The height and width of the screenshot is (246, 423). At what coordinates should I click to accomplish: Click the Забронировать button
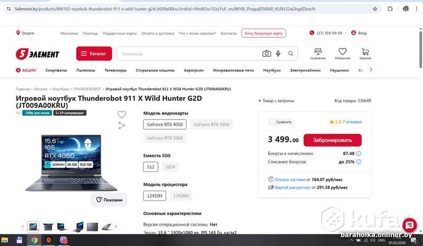tap(333, 140)
